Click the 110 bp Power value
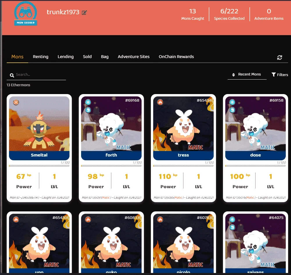The height and width of the screenshot is (275, 291). (168, 176)
